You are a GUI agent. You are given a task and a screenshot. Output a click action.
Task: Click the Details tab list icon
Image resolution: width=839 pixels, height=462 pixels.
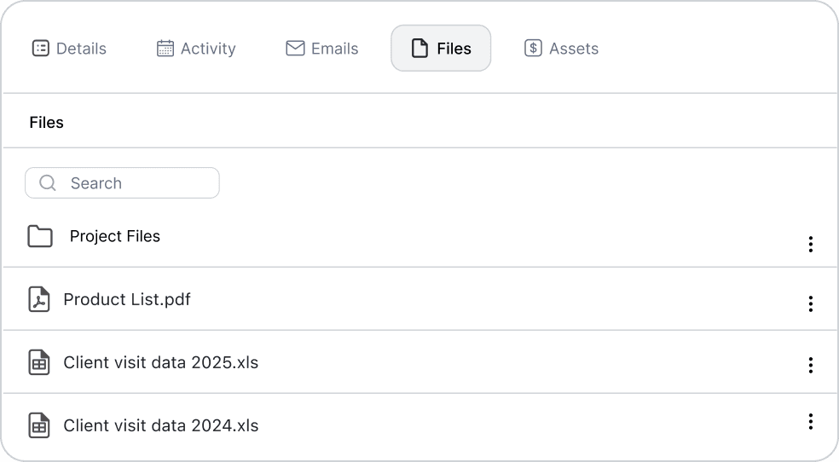40,49
